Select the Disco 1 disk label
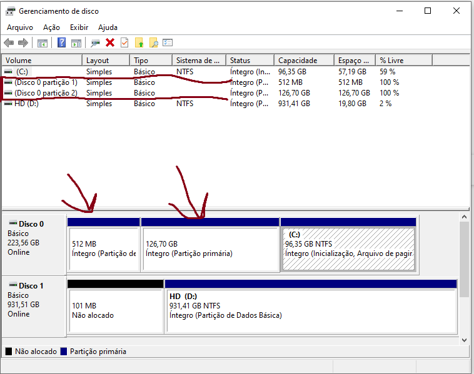Image resolution: width=474 pixels, height=374 pixels. pyautogui.click(x=31, y=286)
